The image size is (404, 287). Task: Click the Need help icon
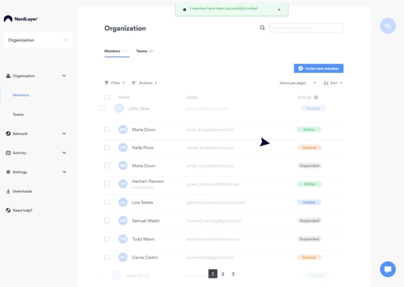coord(8,210)
